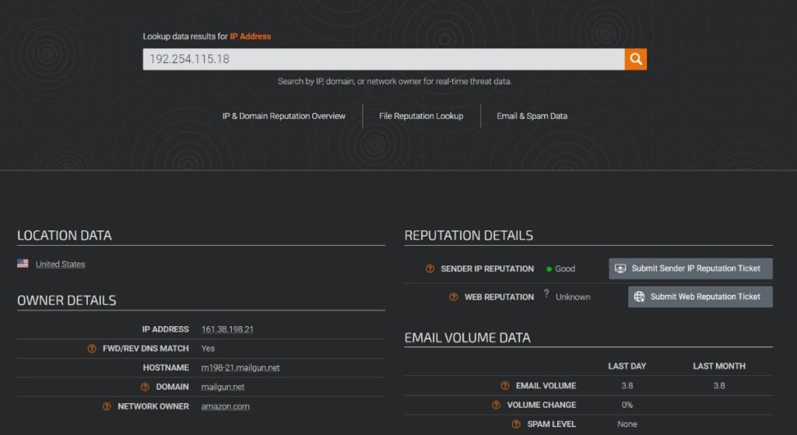The width and height of the screenshot is (797, 435).
Task: Click last month email volume 3.8
Action: point(718,386)
